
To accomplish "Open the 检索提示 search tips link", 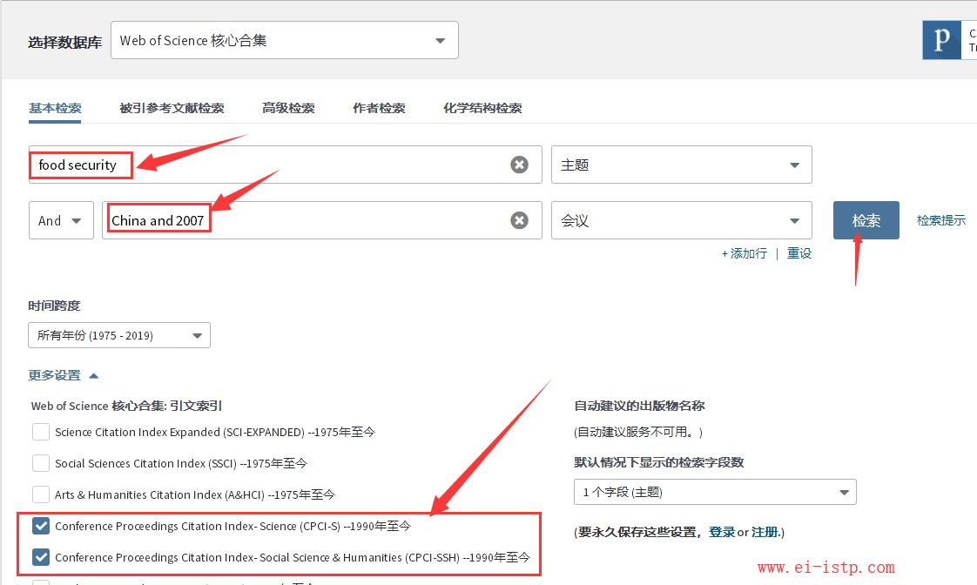I will [940, 220].
